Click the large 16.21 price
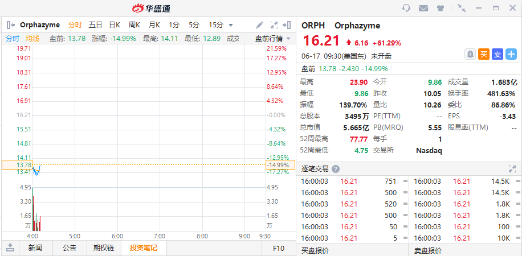 tap(321, 41)
